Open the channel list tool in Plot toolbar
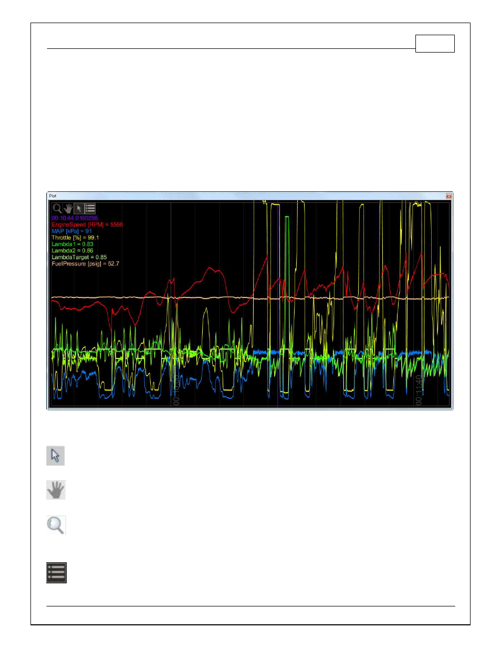501x649 pixels. pos(90,208)
